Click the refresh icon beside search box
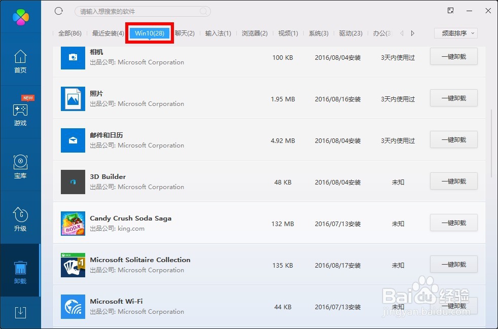This screenshot has height=329, width=498. tap(59, 11)
